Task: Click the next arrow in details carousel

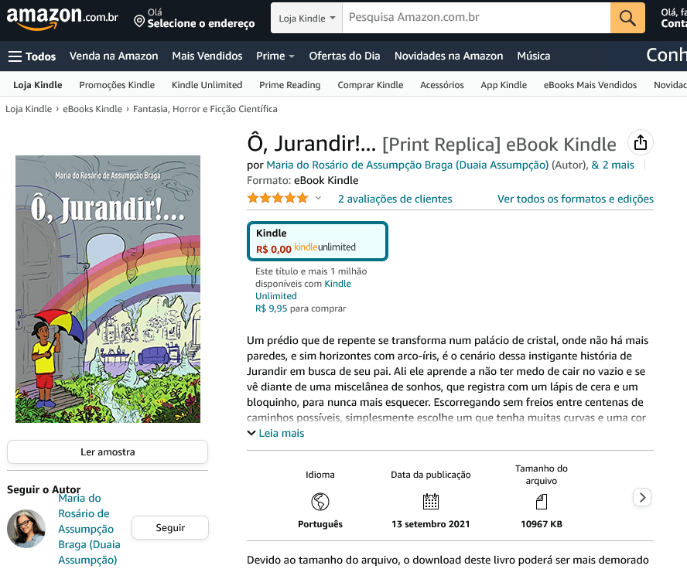Action: click(x=642, y=497)
